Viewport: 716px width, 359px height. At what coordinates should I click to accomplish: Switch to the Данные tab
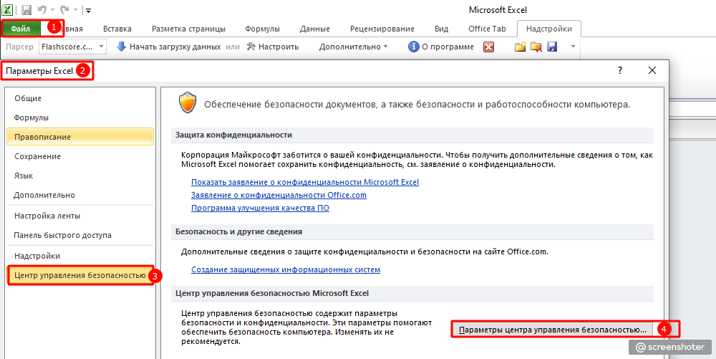point(314,29)
